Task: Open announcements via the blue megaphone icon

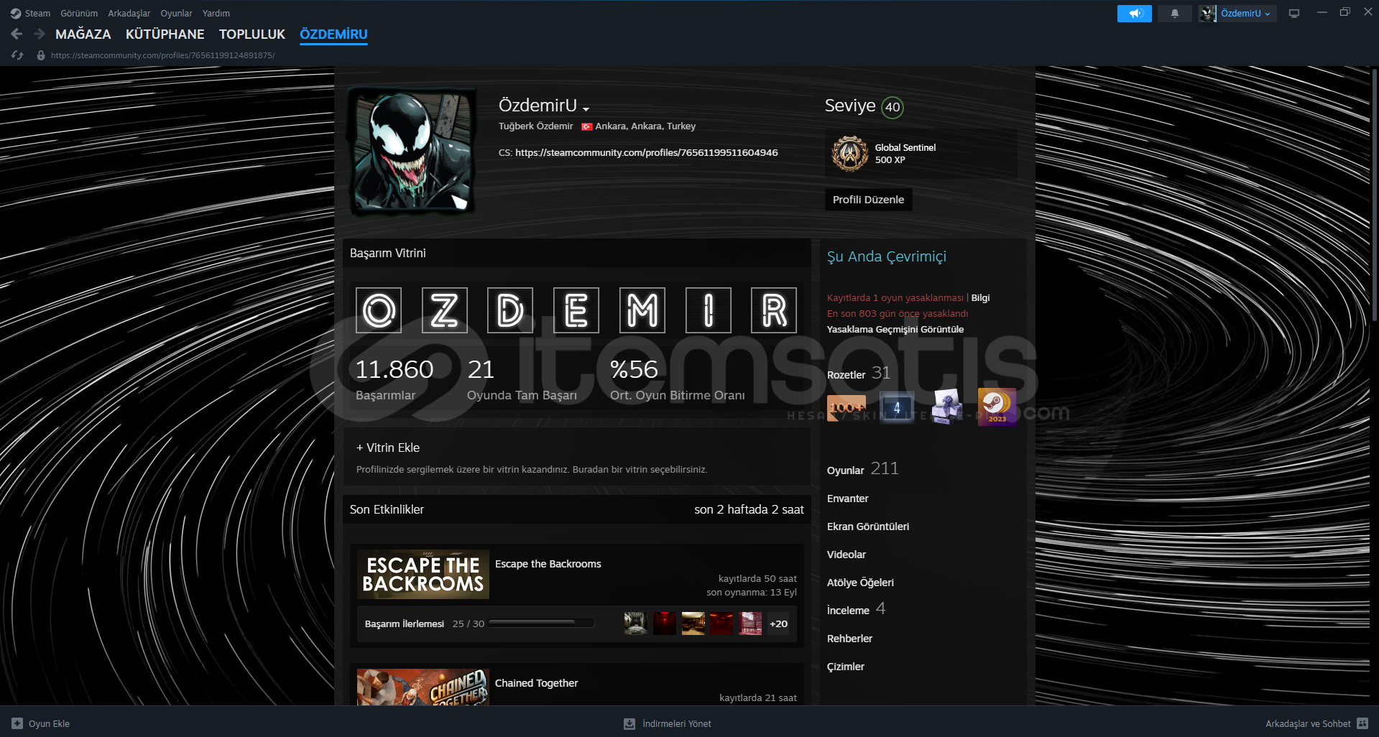Action: (x=1135, y=14)
